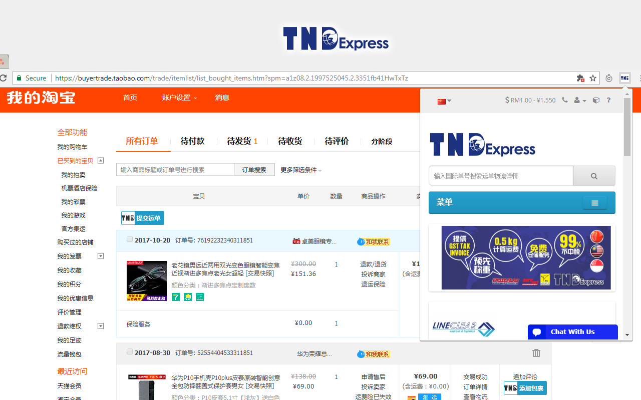Open 官方集运 in the sidebar
The image size is (641, 400).
(x=73, y=229)
